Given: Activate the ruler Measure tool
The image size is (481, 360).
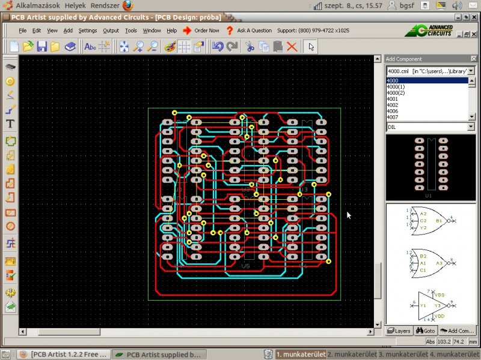Looking at the screenshot, I should point(10,261).
